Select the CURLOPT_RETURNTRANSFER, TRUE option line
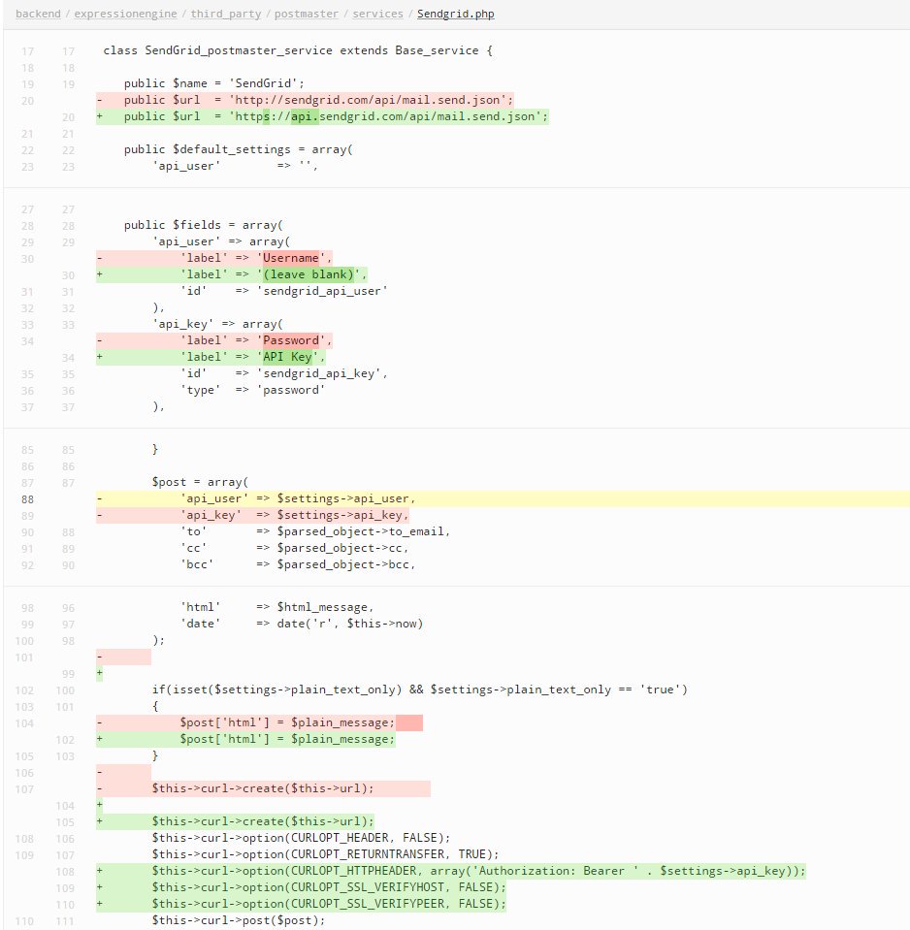Viewport: 910px width, 930px height. 325,854
